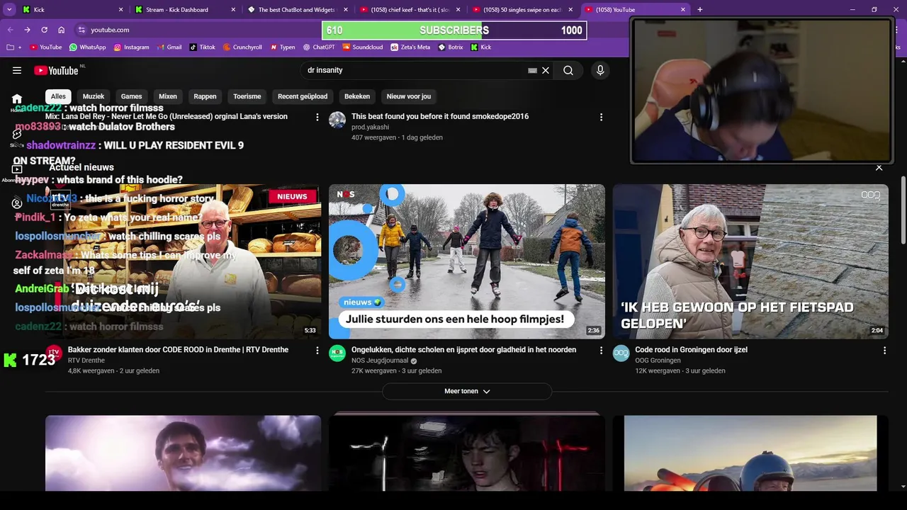Open the WhatsApp bookmark

coord(87,47)
